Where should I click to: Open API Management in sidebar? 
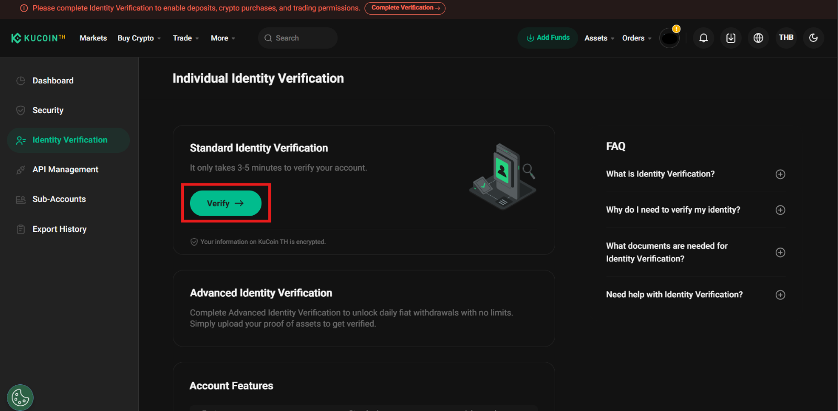[x=65, y=170]
